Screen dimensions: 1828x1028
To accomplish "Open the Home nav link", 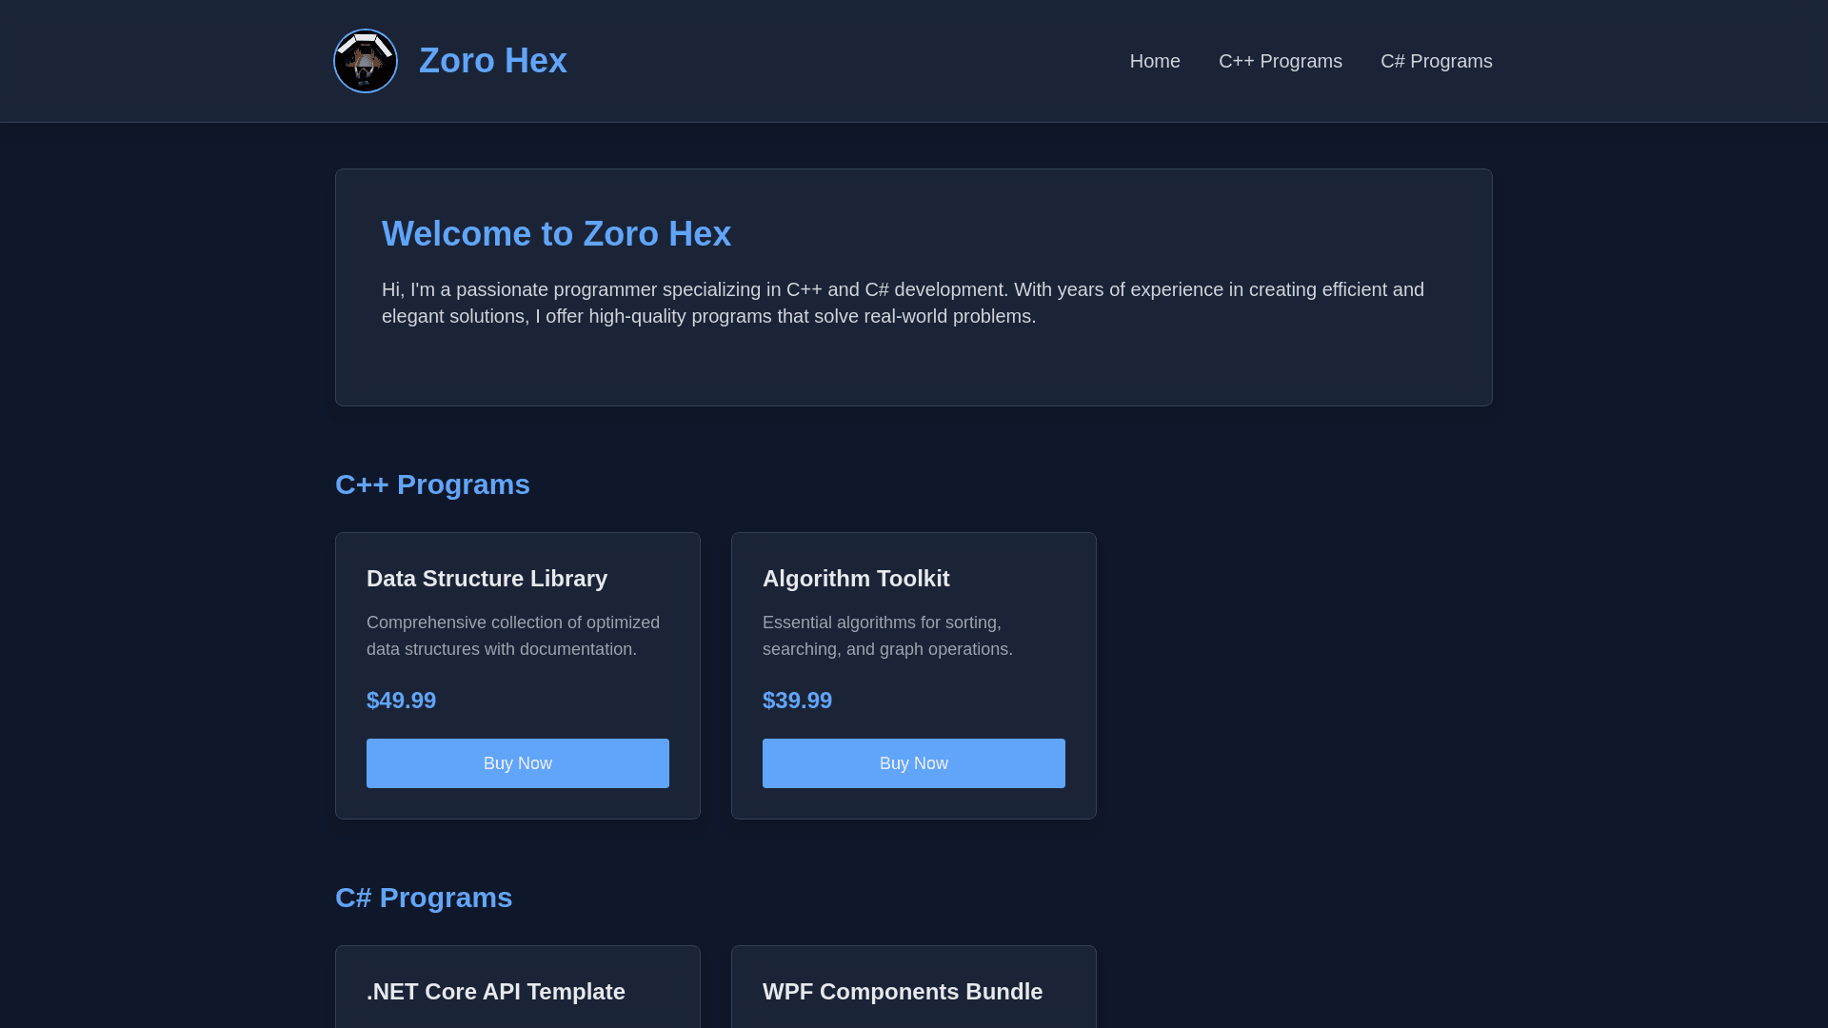I will [1154, 61].
